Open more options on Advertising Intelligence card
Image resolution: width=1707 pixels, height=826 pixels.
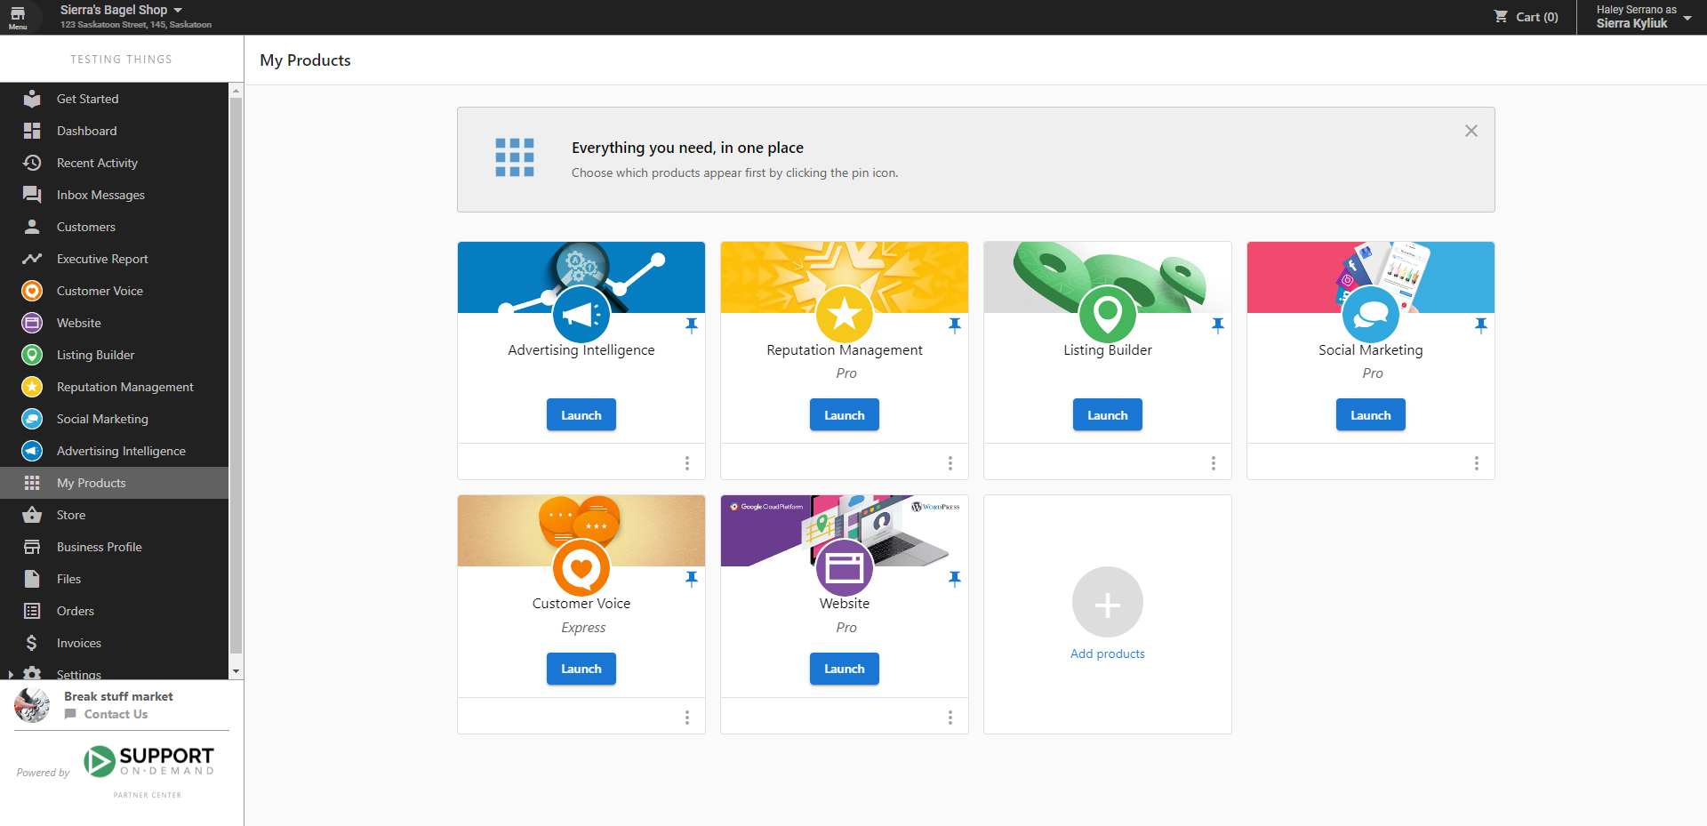687,463
